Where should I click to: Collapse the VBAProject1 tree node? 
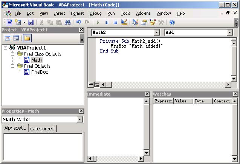pos(5,48)
